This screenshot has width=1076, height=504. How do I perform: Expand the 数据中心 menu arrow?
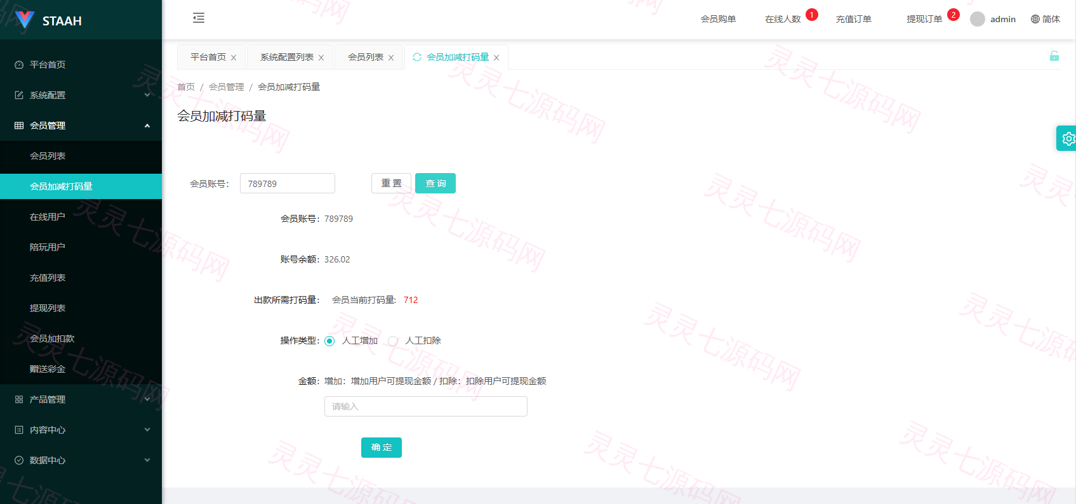pyautogui.click(x=147, y=460)
